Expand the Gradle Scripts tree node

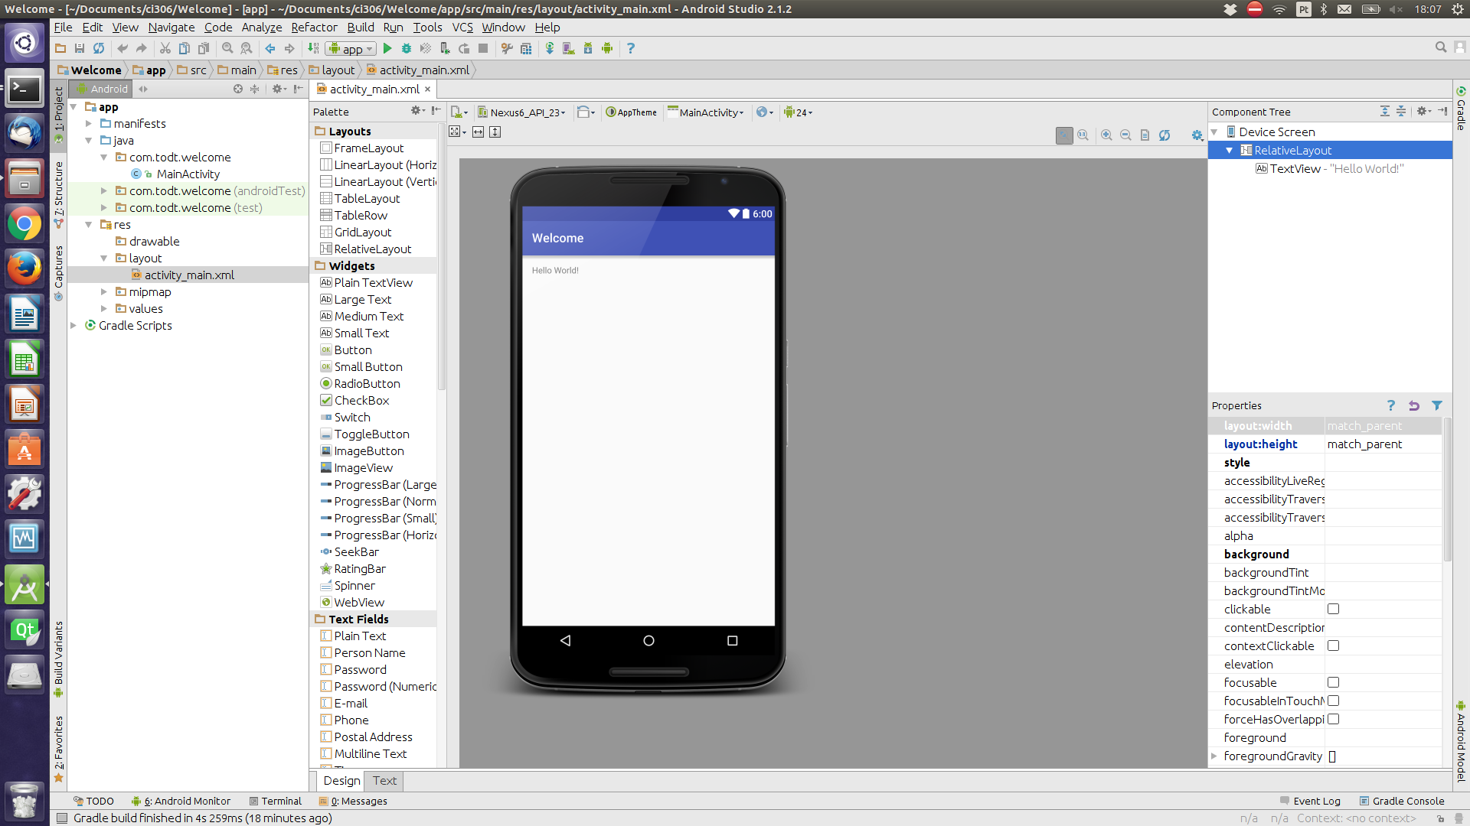pyautogui.click(x=79, y=325)
